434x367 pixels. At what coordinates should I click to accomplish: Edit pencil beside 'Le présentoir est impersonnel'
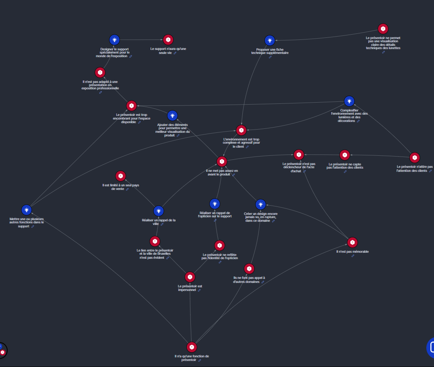point(199,290)
